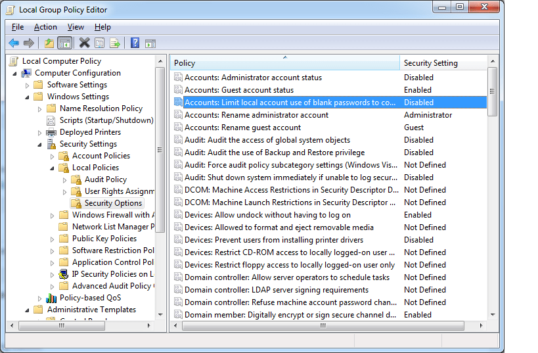Open the Help menu
This screenshot has height=353, width=538.
102,27
